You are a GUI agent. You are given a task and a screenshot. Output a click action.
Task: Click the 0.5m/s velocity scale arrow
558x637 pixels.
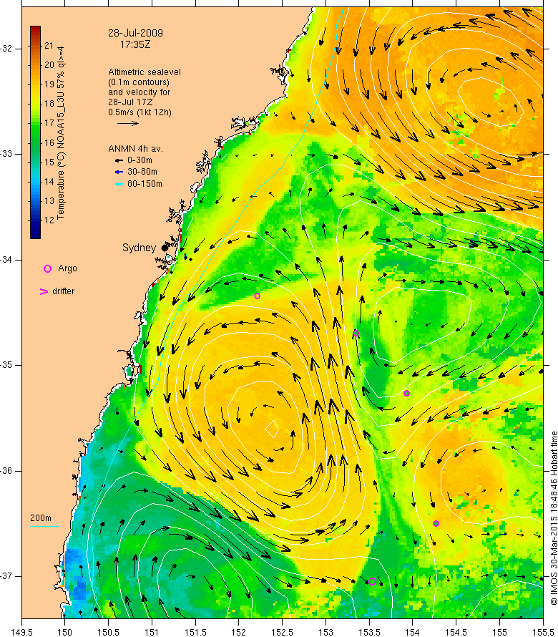[x=128, y=124]
